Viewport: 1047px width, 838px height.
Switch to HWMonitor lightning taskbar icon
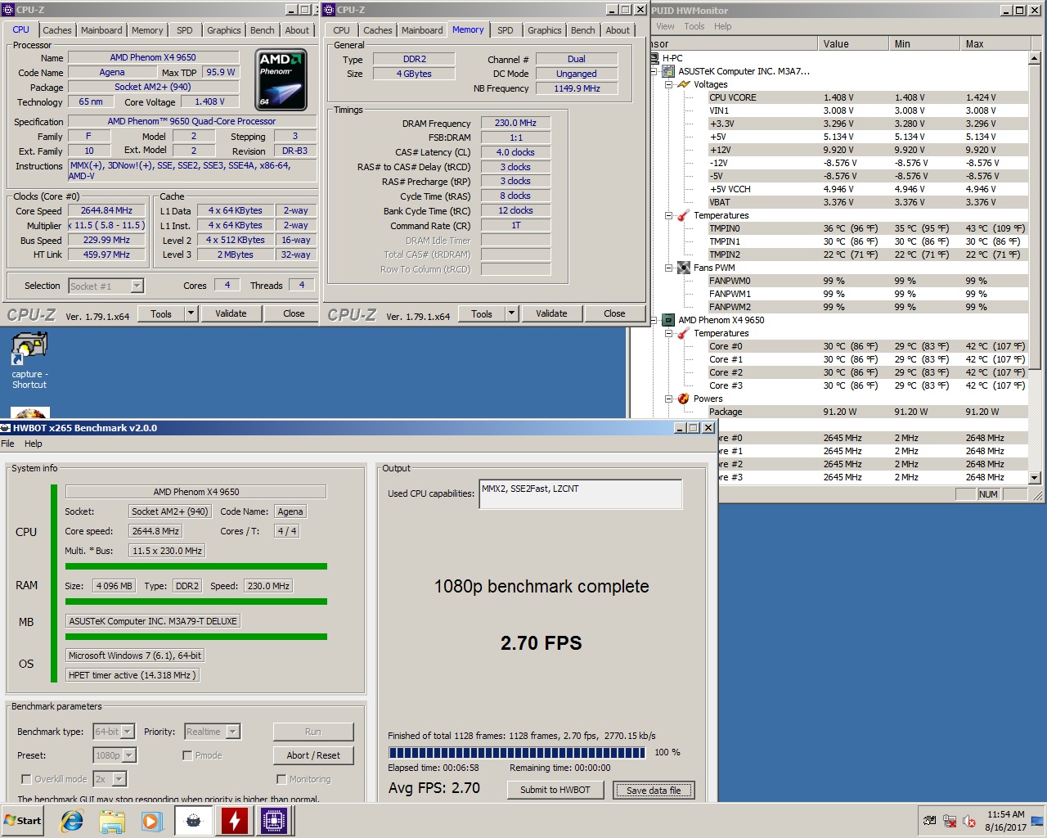pos(234,821)
